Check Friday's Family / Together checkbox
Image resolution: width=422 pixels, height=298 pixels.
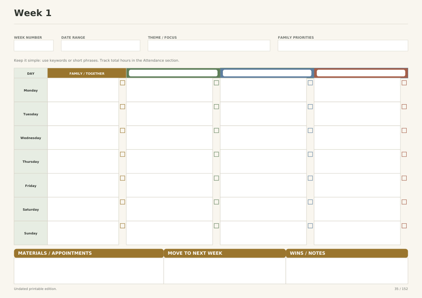122,178
